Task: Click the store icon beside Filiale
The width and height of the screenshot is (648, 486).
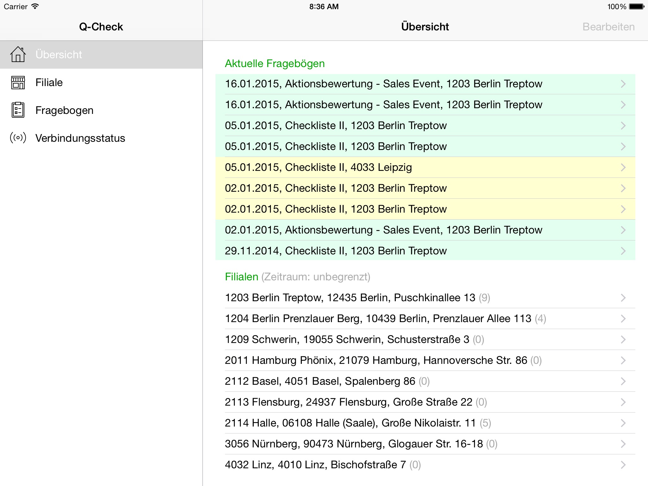Action: [x=18, y=83]
